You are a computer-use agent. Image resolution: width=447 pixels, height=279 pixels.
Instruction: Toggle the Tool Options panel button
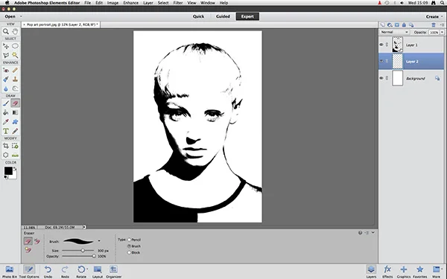click(29, 272)
